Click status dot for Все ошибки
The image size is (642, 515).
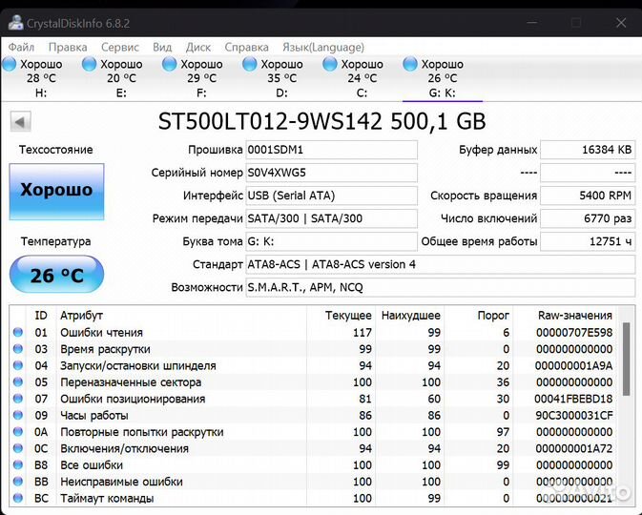[x=17, y=464]
